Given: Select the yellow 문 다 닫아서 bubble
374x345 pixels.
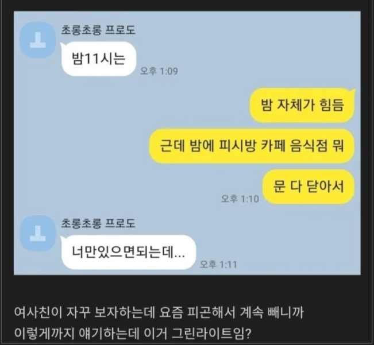Looking at the screenshot, I should coord(308,187).
